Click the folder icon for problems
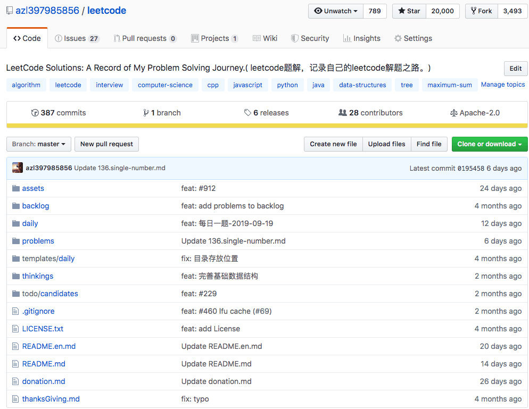 tap(16, 241)
